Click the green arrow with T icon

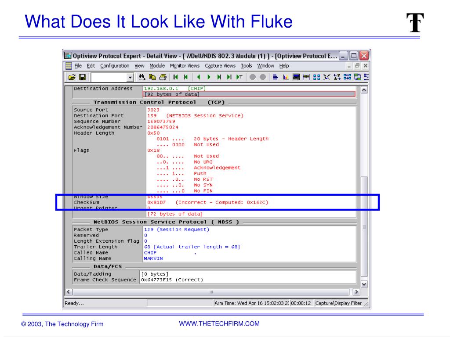click(x=240, y=77)
